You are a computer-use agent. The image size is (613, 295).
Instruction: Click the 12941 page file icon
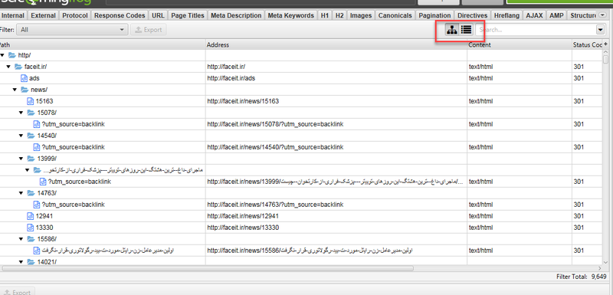coord(30,216)
